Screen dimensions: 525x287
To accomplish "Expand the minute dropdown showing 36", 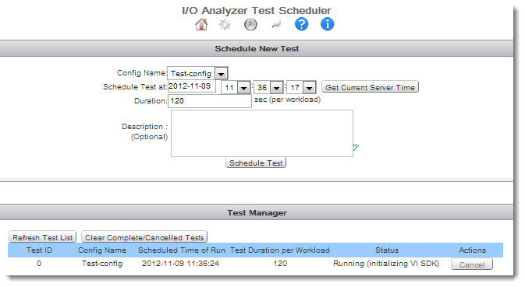I will pyautogui.click(x=276, y=88).
